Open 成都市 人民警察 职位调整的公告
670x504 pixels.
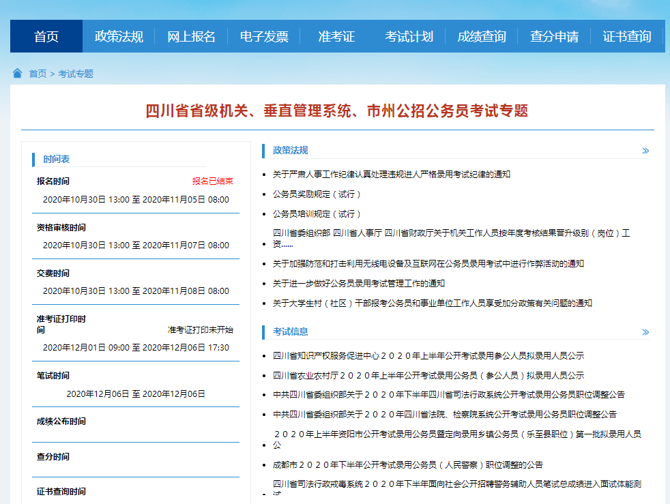coord(407,464)
